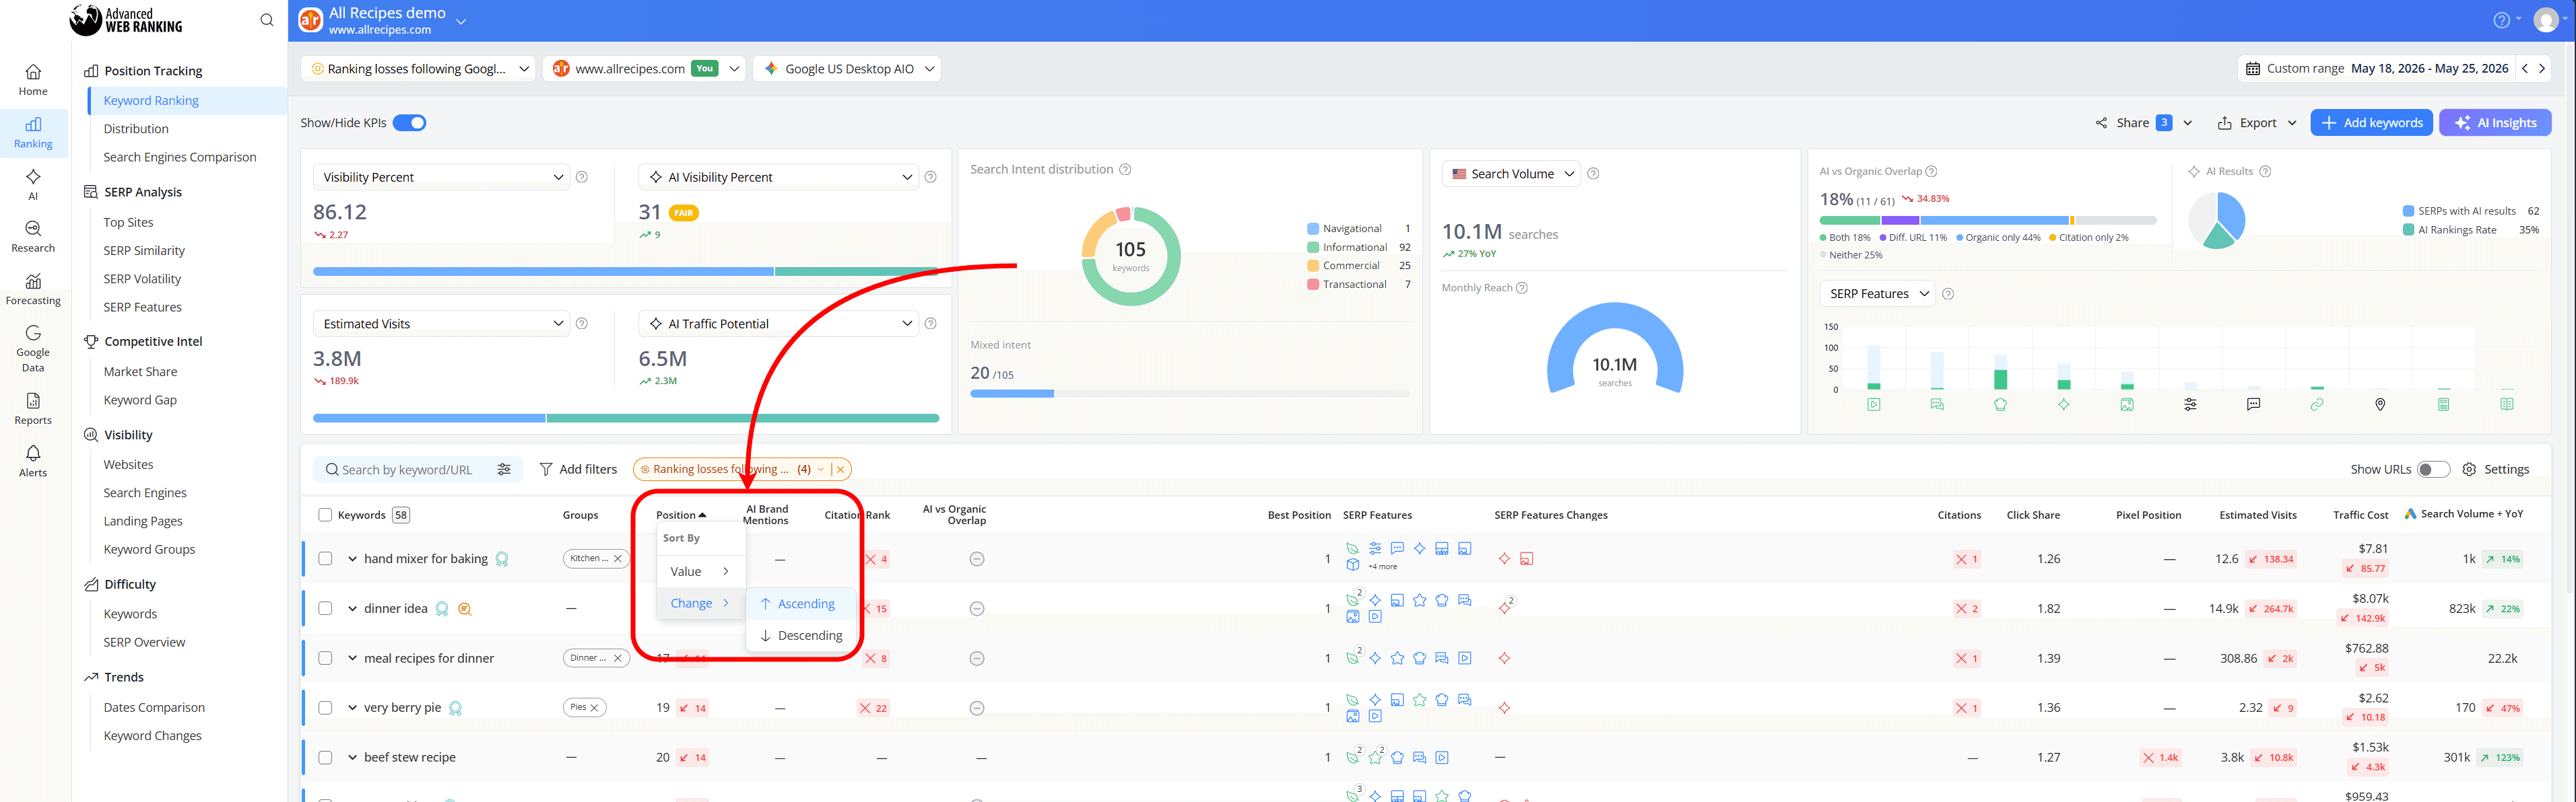Open the AI section in sidebar
The image size is (2576, 802).
33,184
